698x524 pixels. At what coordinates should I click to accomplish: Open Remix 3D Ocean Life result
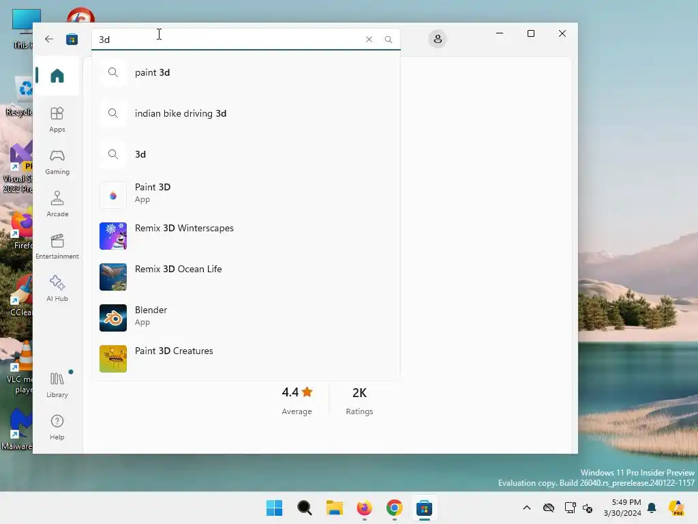[x=245, y=277]
